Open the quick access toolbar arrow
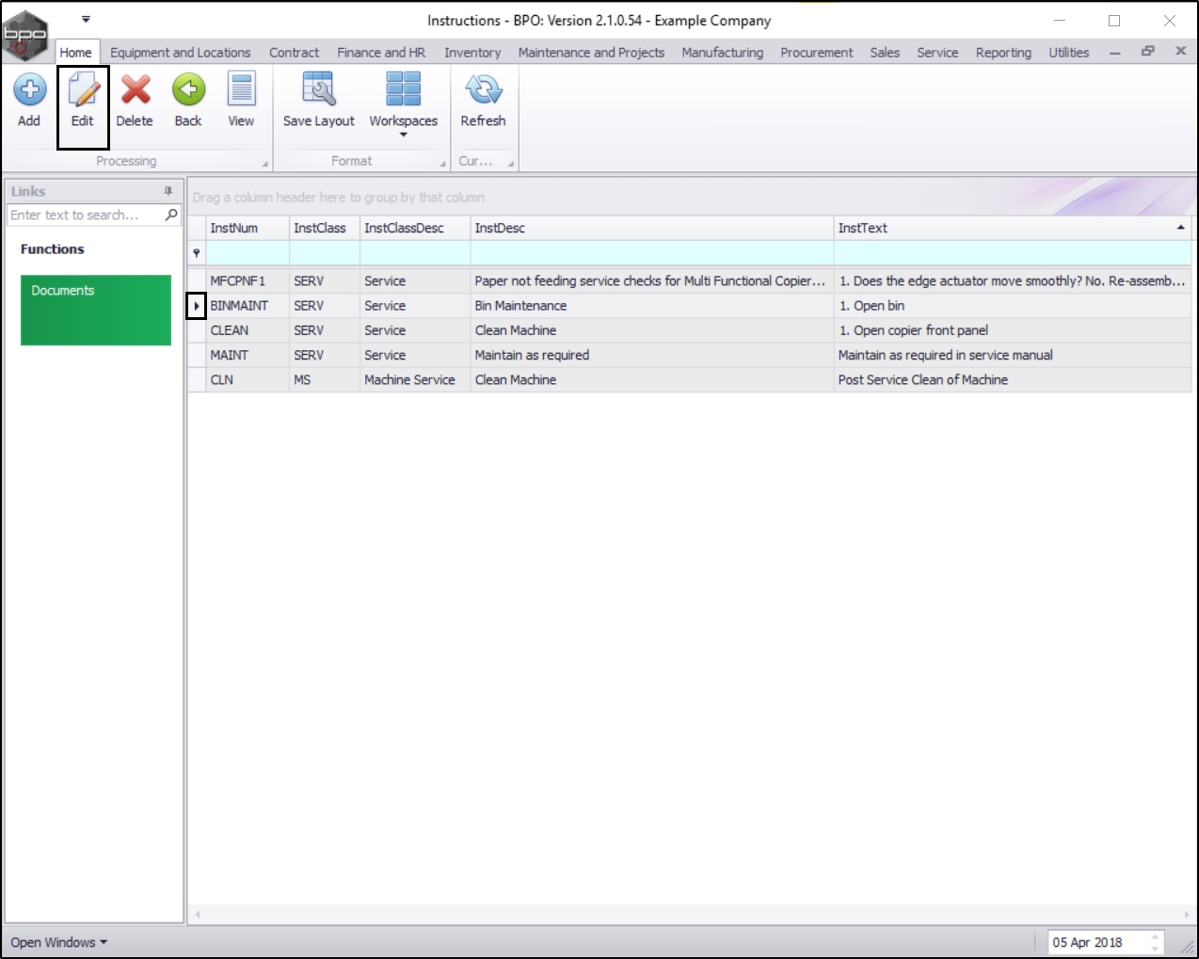This screenshot has height=959, width=1199. [x=86, y=19]
